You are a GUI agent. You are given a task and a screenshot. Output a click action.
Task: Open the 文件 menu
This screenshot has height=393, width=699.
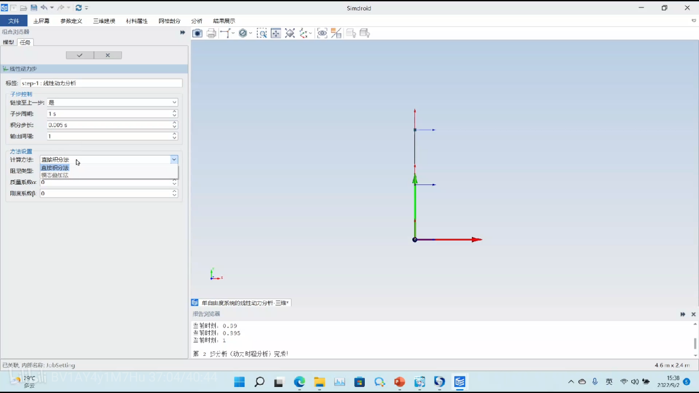14,21
